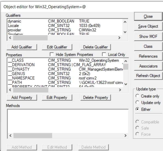Click the Properties horizontal scrollbar thumb
The width and height of the screenshot is (163, 151).
click(31, 90)
